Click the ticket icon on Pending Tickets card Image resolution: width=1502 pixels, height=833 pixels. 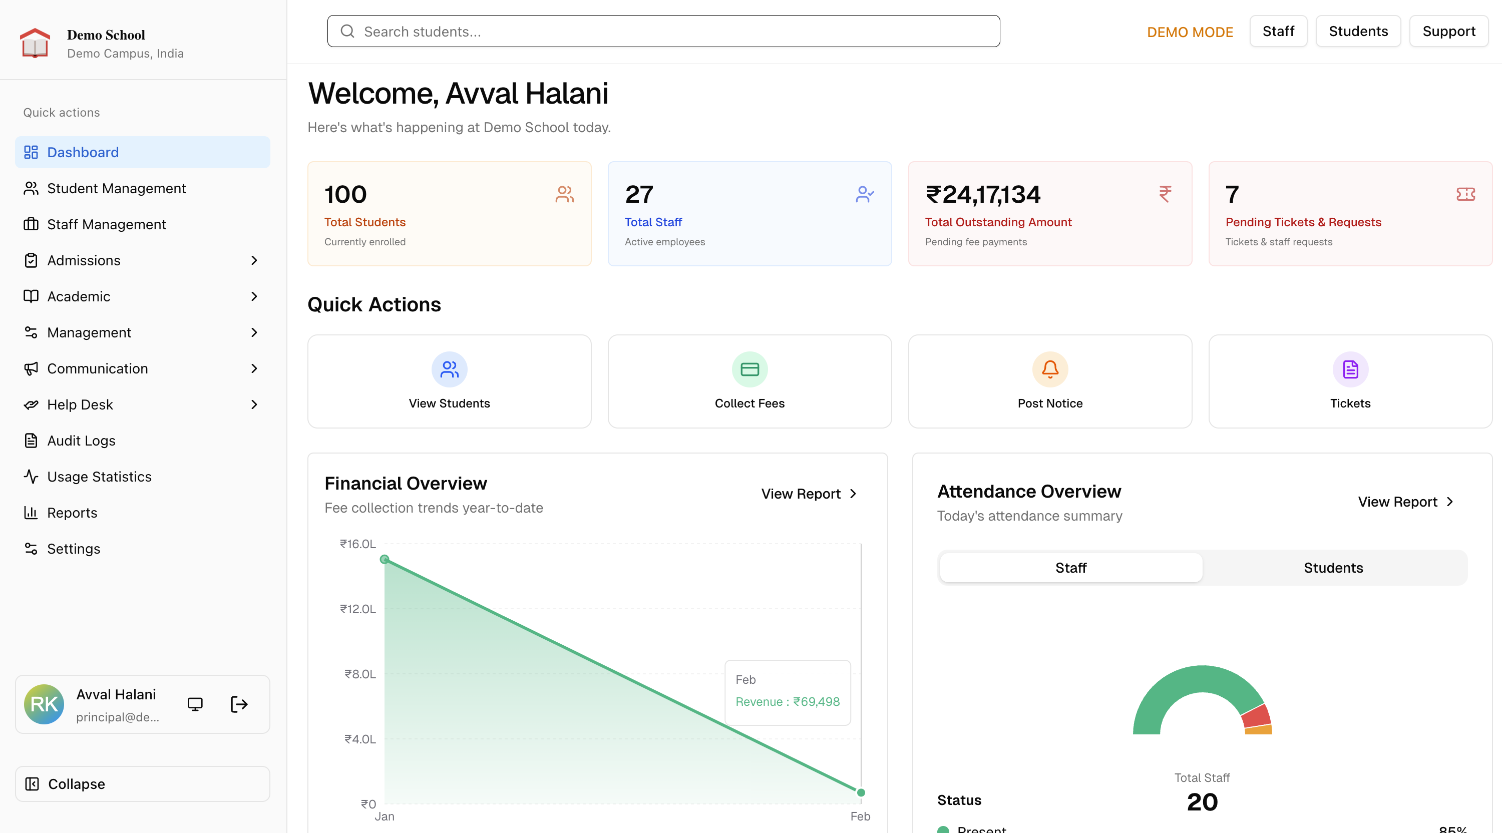pyautogui.click(x=1465, y=194)
